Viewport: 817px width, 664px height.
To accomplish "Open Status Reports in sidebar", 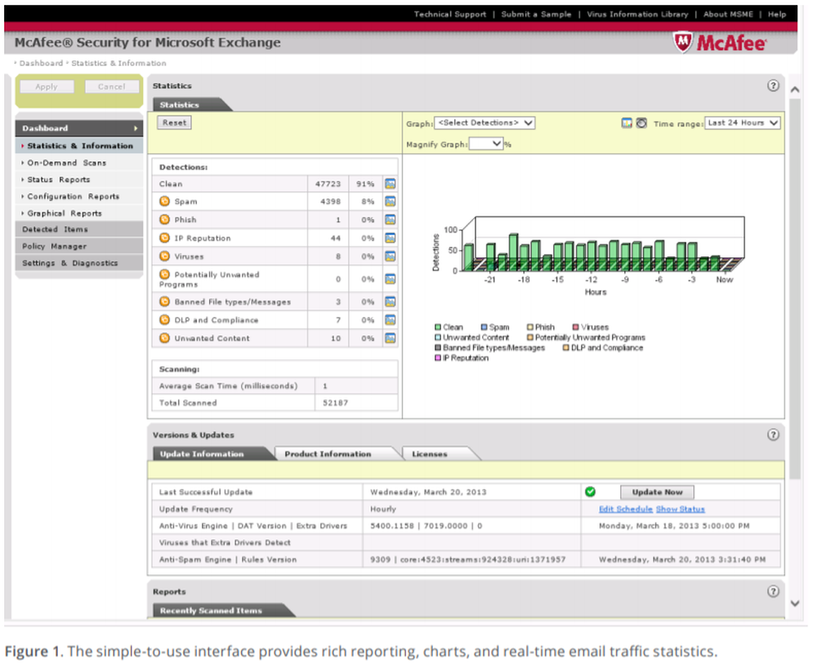I will click(79, 179).
